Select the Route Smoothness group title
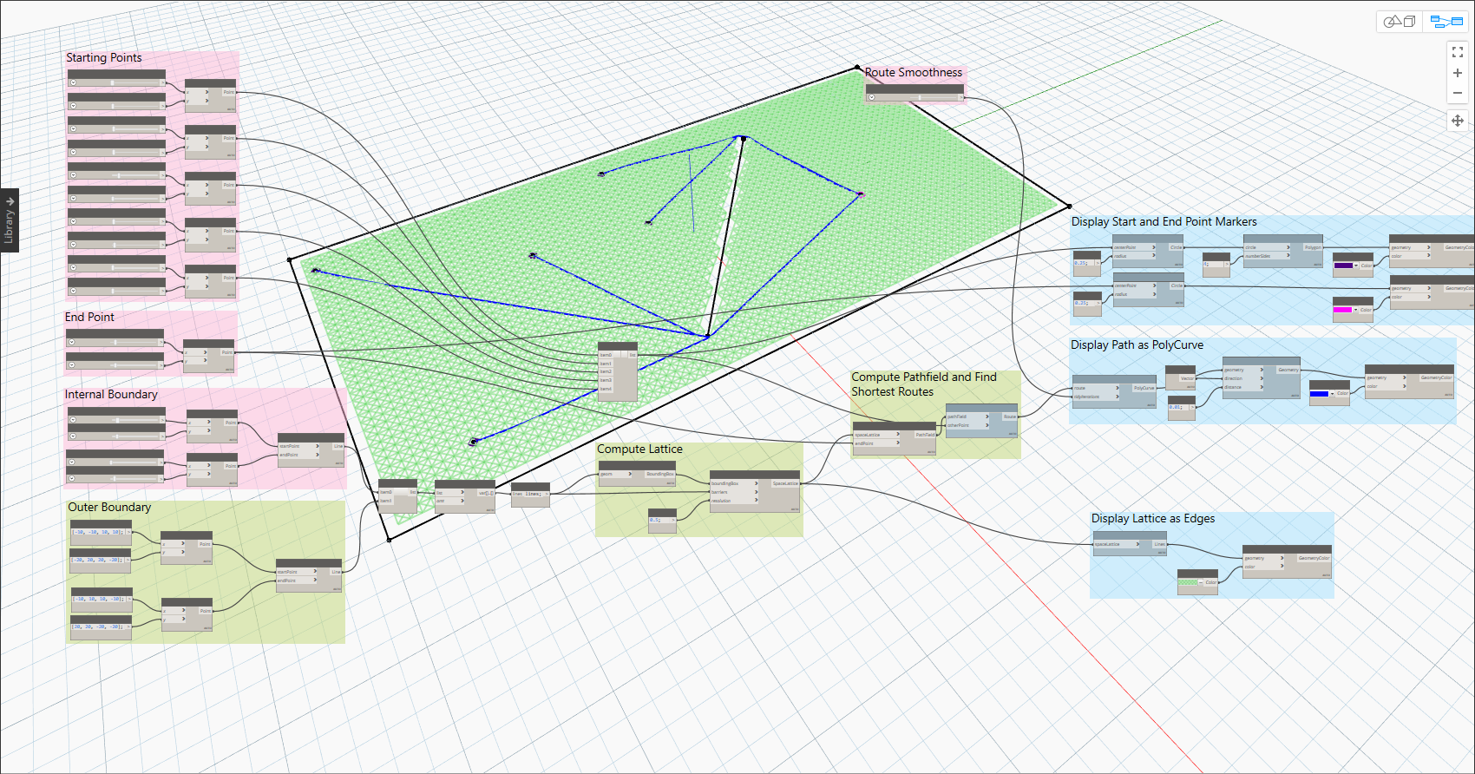 click(914, 72)
